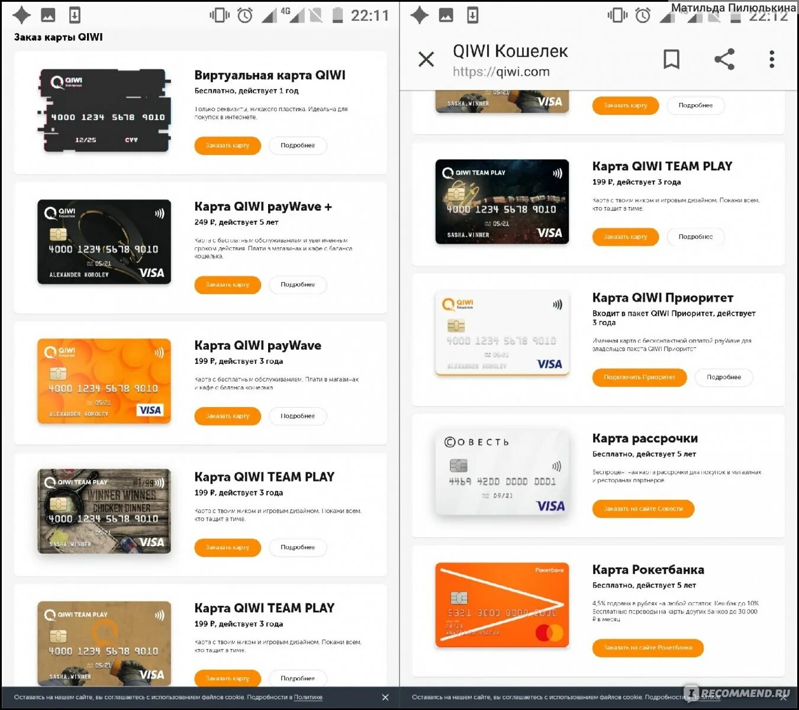Tap the black virtual QIWI card image
Viewport: 799px width, 710px height.
click(105, 111)
